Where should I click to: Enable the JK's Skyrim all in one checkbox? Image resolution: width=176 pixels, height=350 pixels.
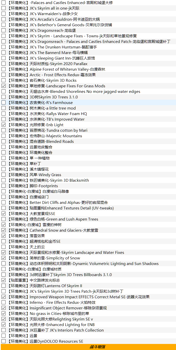pyautogui.click(x=4, y=8)
